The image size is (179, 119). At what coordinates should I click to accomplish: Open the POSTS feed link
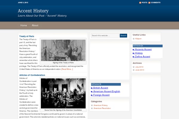144,2
